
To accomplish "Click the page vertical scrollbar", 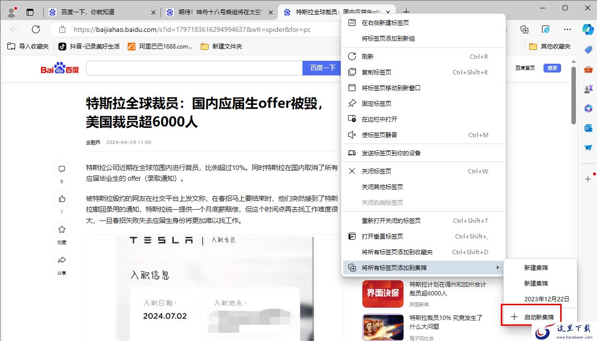I will tap(573, 95).
